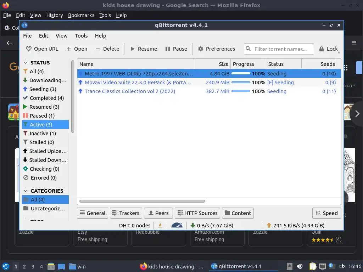Sort torrents by Status column
The image size is (363, 272).
(x=284, y=64)
